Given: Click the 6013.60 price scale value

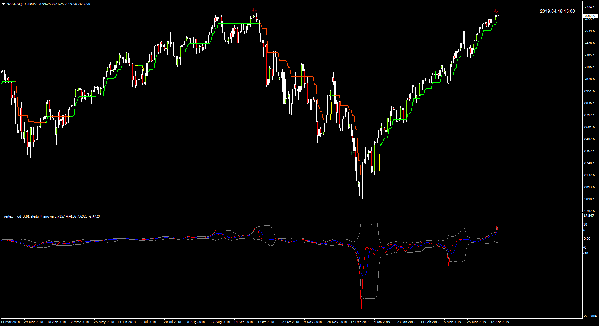Looking at the screenshot, I should [590, 187].
